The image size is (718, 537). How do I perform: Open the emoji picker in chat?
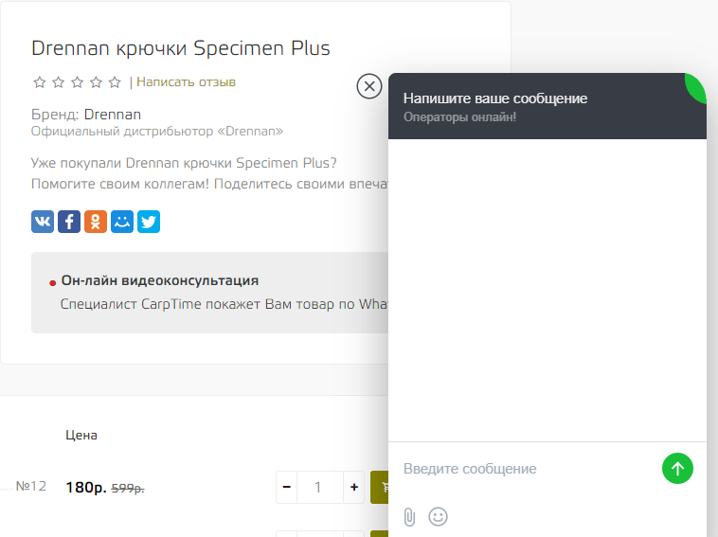pos(438,517)
